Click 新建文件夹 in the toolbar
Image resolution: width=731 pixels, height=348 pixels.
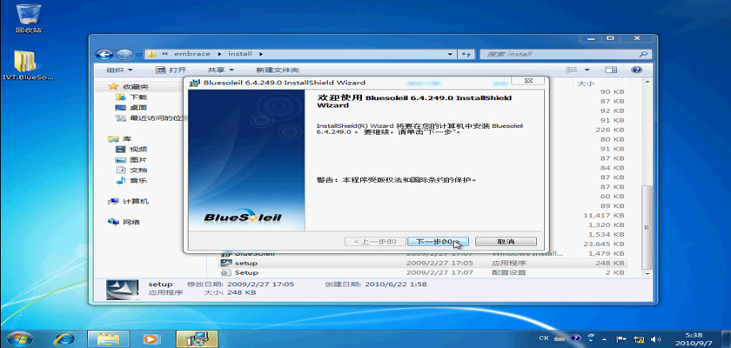point(277,70)
